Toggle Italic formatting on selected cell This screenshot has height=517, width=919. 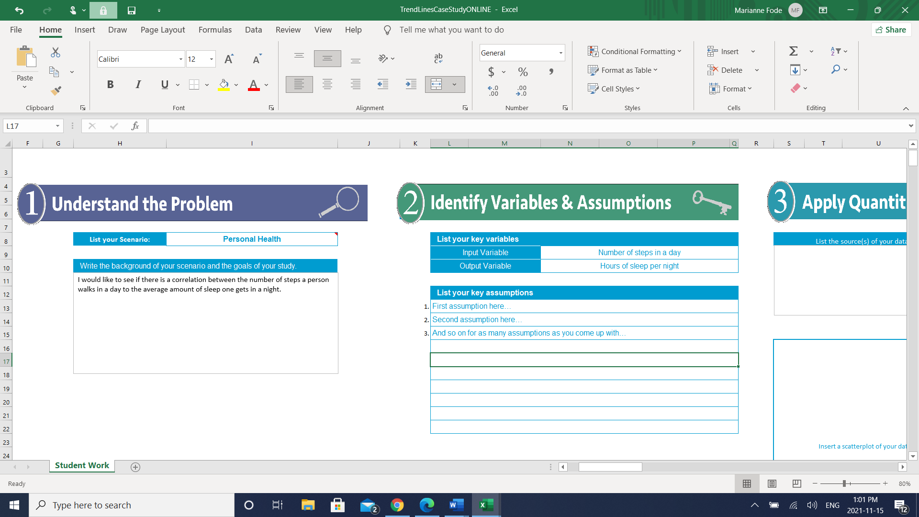(x=138, y=85)
